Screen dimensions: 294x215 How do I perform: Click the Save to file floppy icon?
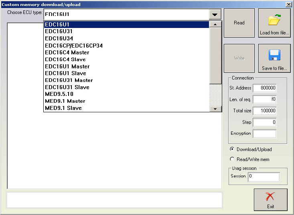tap(274, 55)
